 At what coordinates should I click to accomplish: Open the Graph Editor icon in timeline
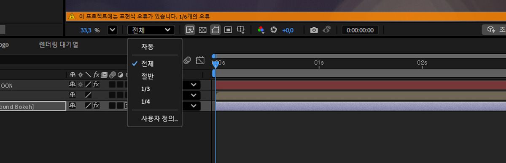[200, 60]
